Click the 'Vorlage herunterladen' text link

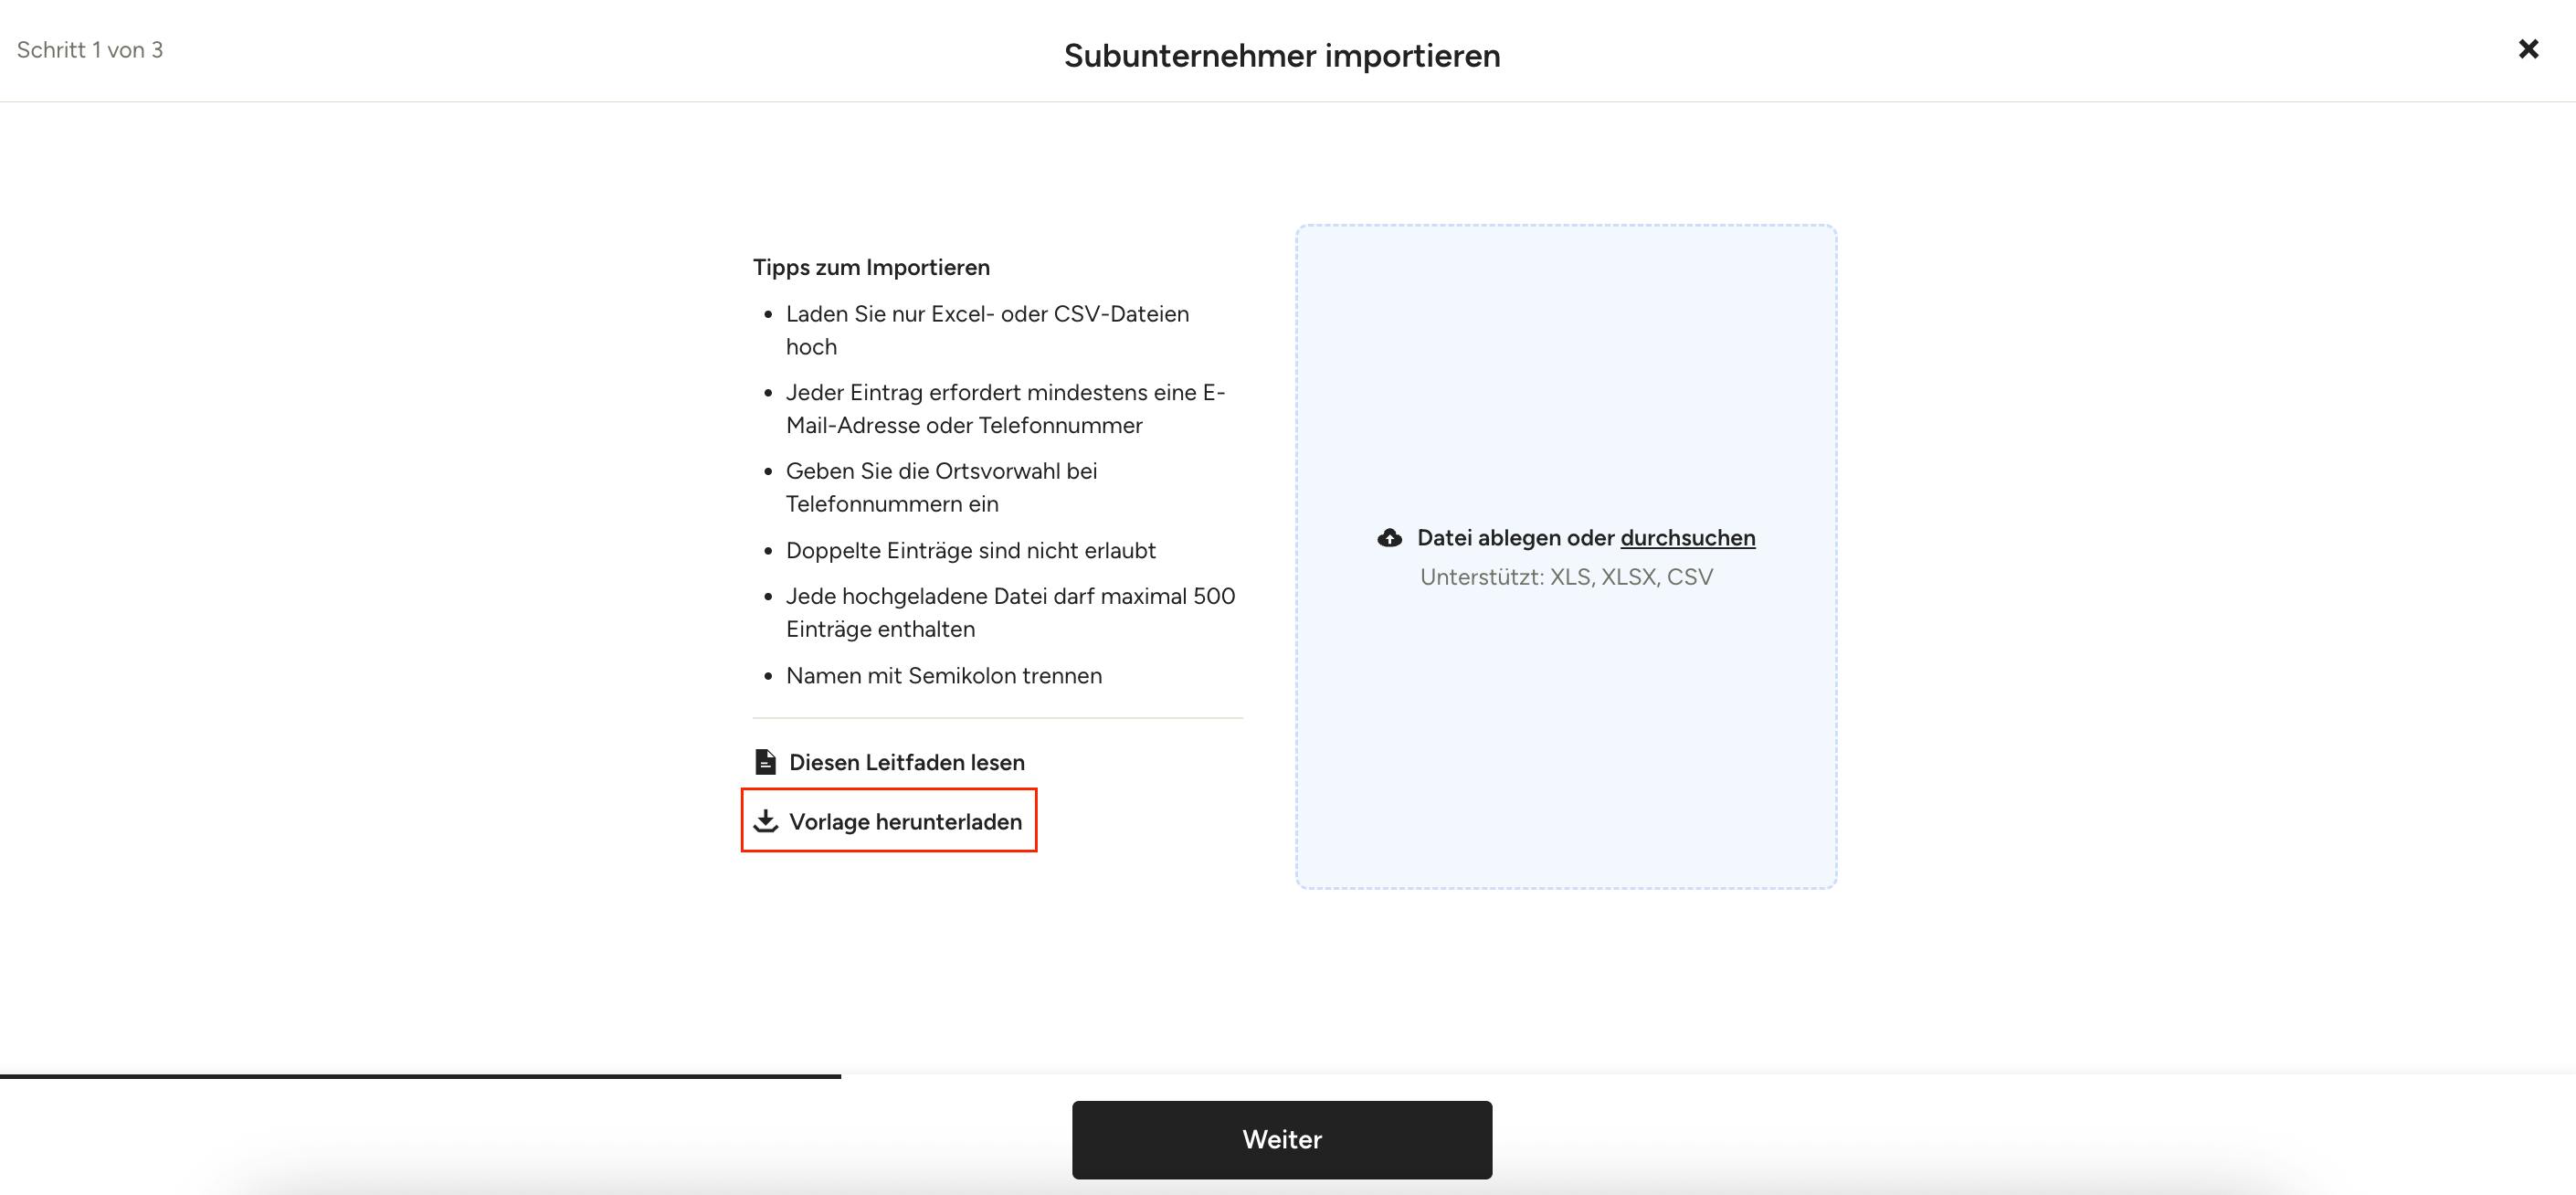coord(905,821)
